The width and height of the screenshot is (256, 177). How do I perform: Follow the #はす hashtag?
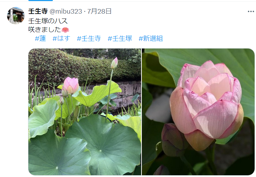pyautogui.click(x=61, y=38)
